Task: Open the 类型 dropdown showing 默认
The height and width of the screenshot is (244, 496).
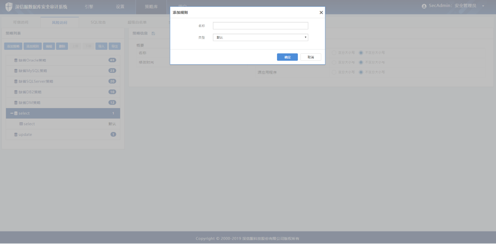Action: (x=261, y=38)
